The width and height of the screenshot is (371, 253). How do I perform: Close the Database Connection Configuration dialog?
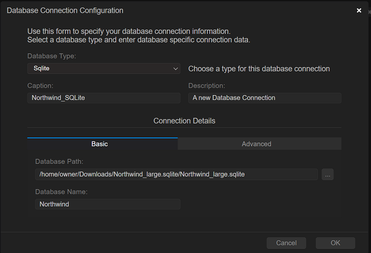click(359, 11)
